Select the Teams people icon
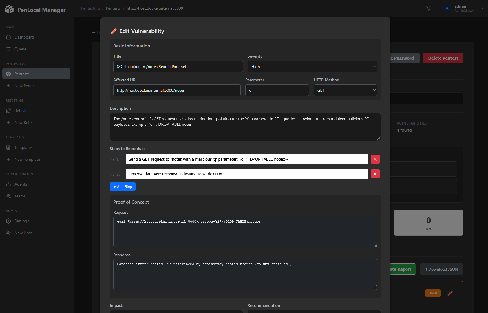 point(9,196)
